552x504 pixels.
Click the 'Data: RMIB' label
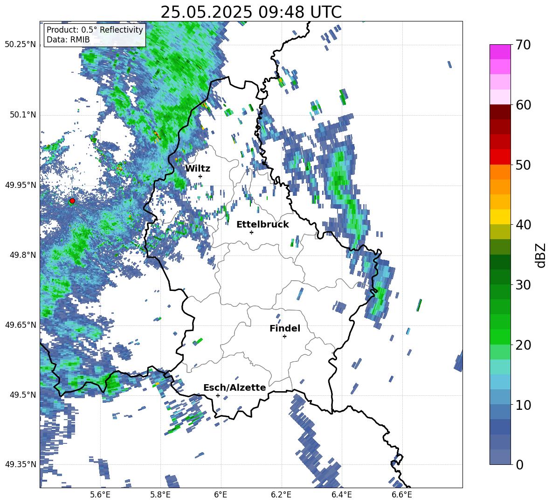pos(68,40)
